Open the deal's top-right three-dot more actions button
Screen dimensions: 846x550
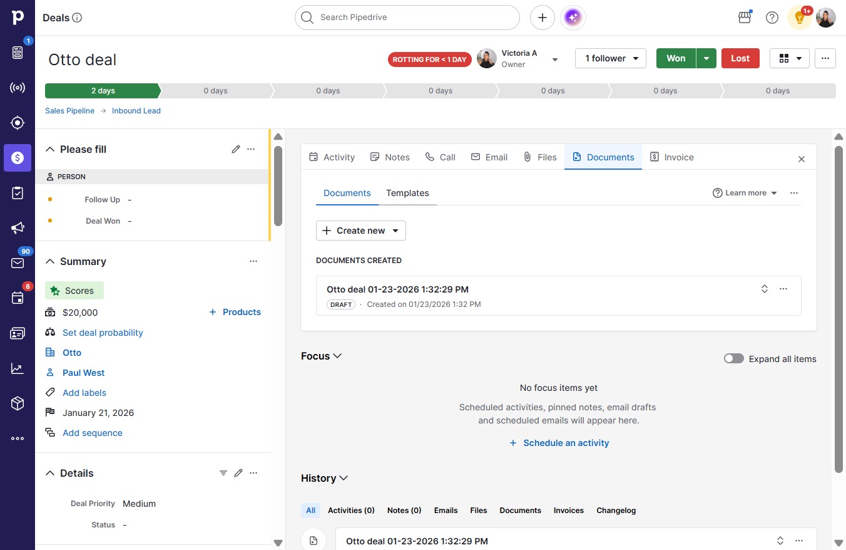tap(825, 58)
